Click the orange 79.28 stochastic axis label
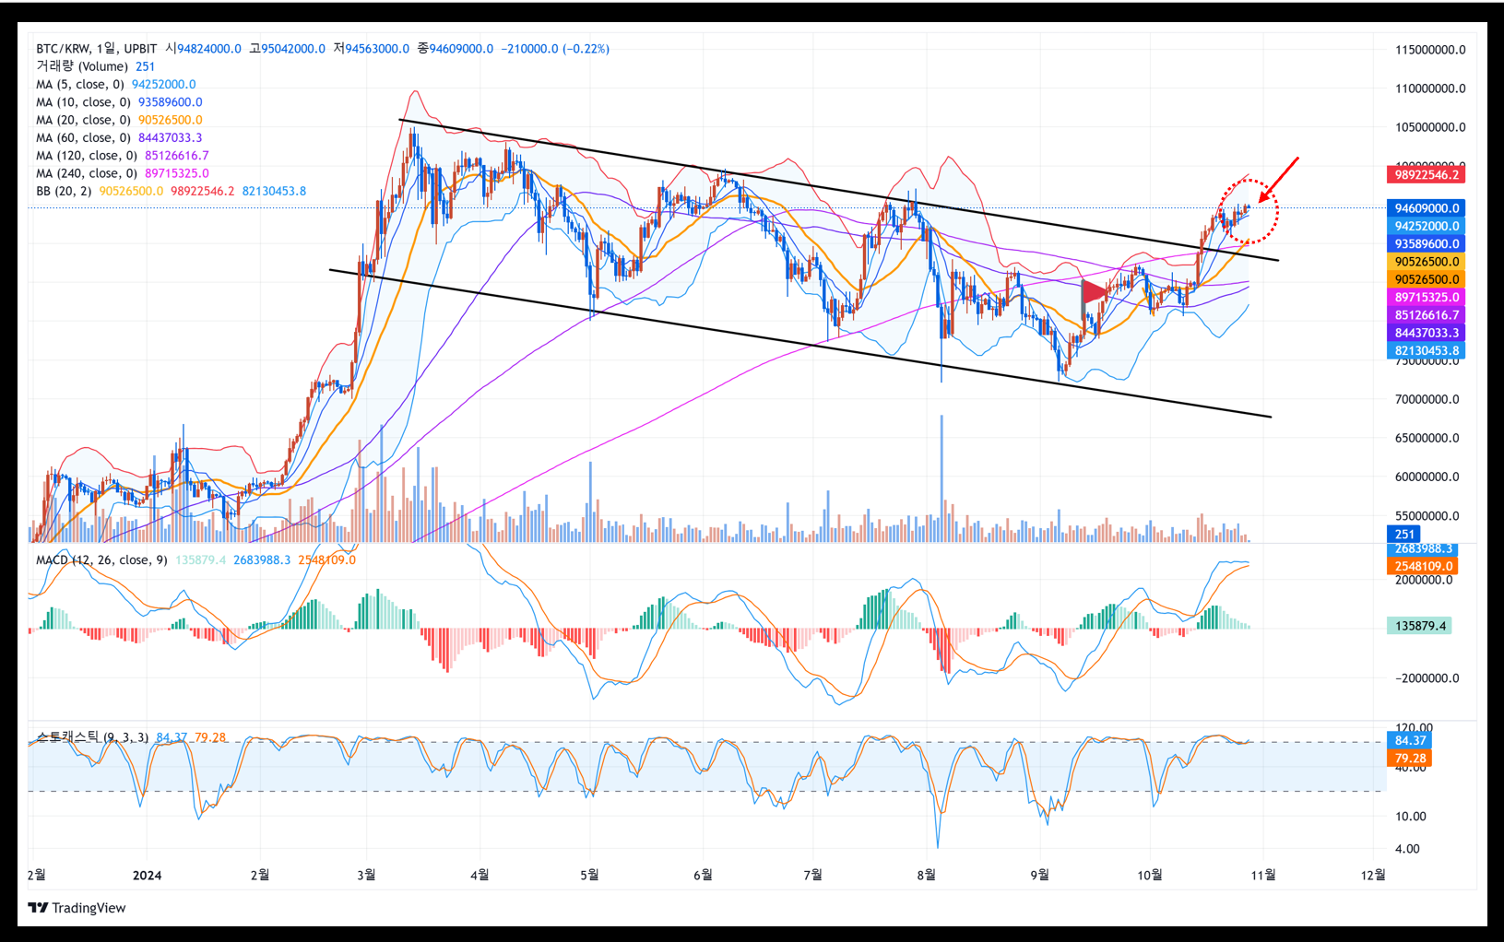This screenshot has width=1504, height=942. pos(1410,759)
